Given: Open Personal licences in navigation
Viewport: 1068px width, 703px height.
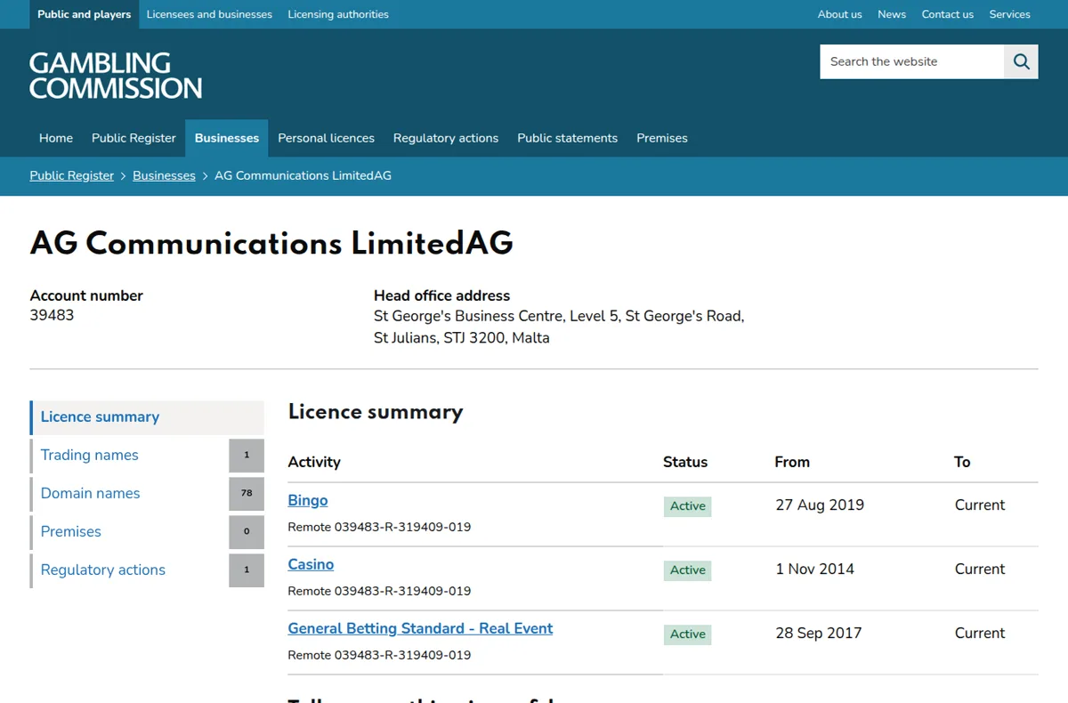Looking at the screenshot, I should [326, 138].
